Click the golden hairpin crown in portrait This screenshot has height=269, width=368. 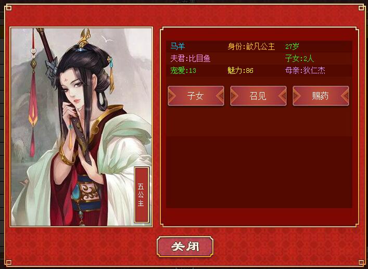point(84,38)
